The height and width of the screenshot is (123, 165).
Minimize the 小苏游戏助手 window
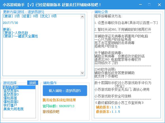coord(140,4)
